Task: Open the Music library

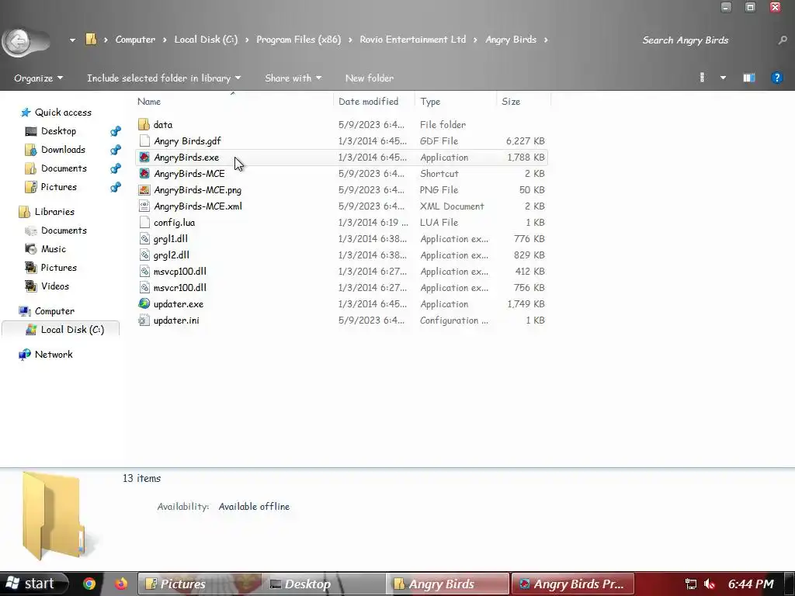Action: (x=54, y=249)
